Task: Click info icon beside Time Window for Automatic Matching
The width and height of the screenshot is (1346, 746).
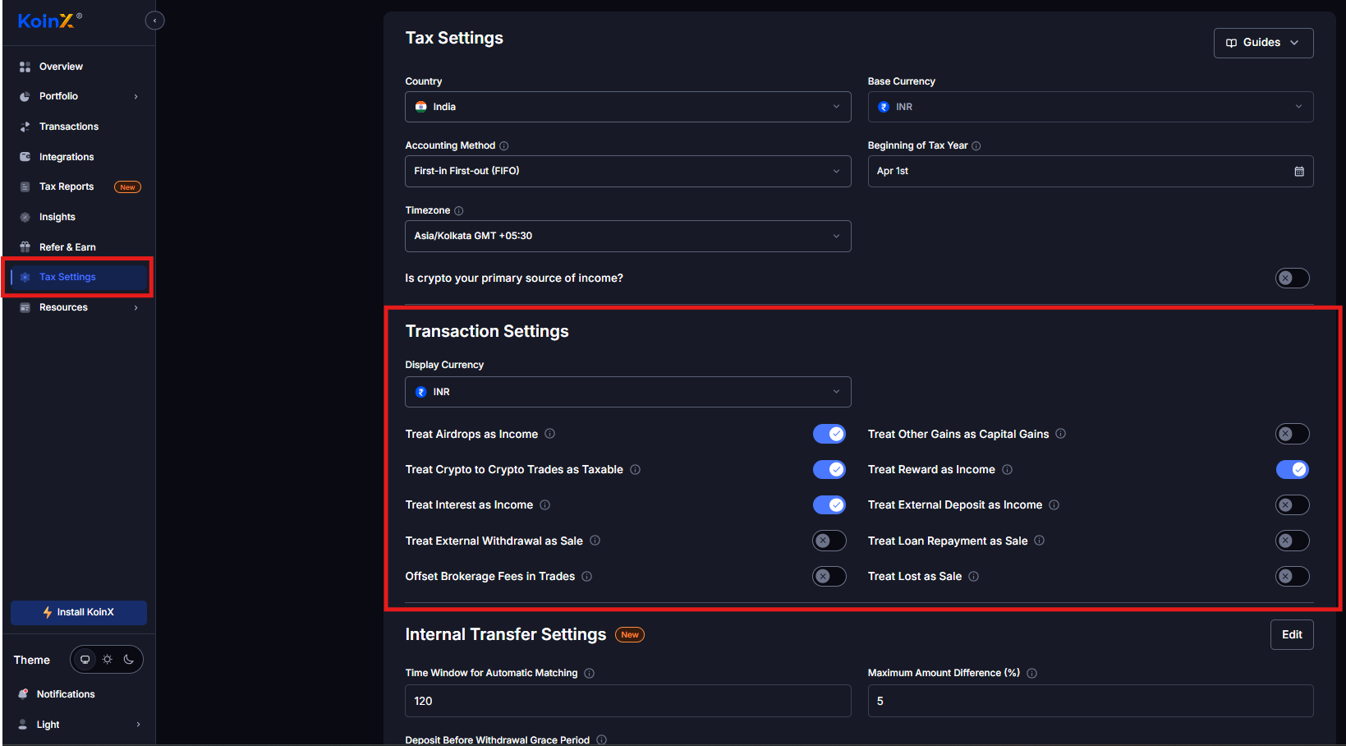Action: click(590, 674)
